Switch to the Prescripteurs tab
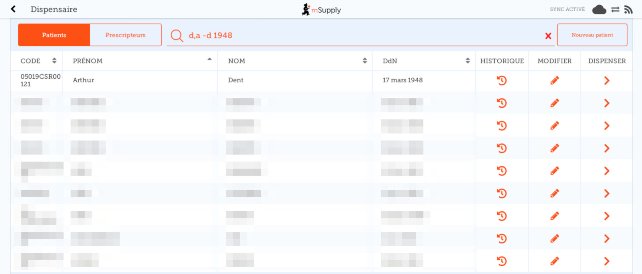 coord(125,35)
